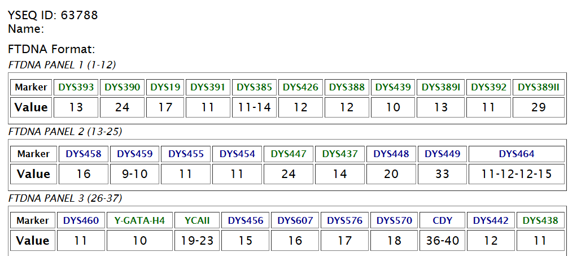Click the DYS393 marker link

[x=76, y=87]
